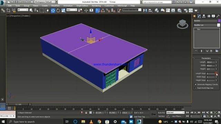
Task: Open the Curve Editor icon
Action: pos(168,10)
